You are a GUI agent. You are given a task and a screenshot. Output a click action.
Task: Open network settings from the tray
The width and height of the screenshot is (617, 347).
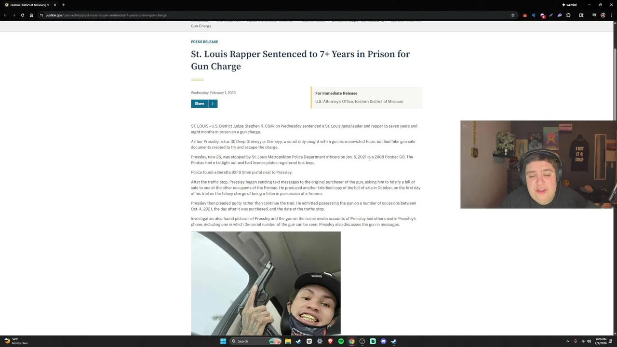[583, 341]
